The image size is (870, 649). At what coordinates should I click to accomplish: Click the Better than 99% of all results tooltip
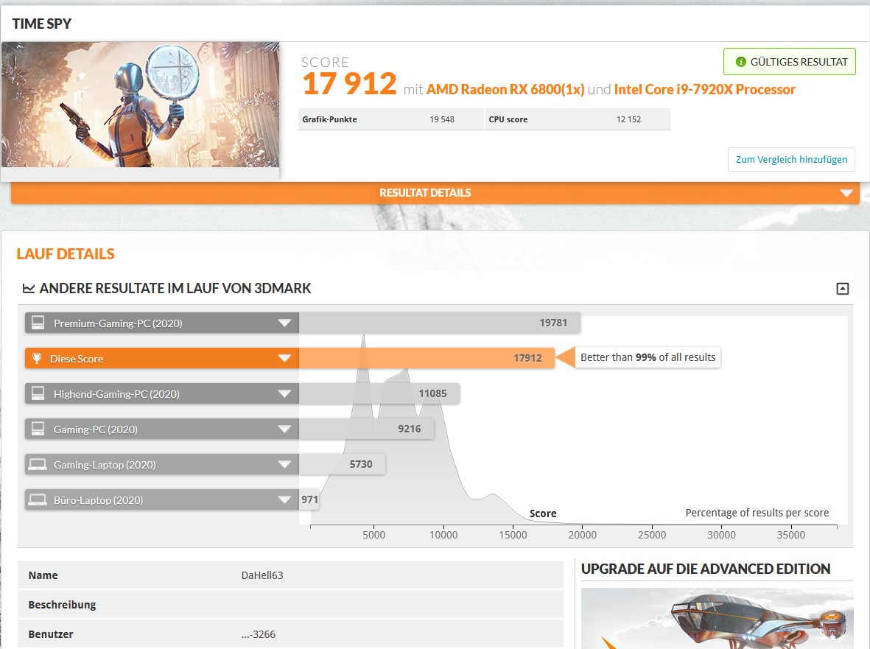[x=648, y=357]
